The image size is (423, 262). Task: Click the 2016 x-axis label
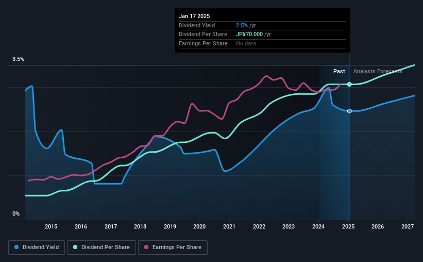click(81, 226)
